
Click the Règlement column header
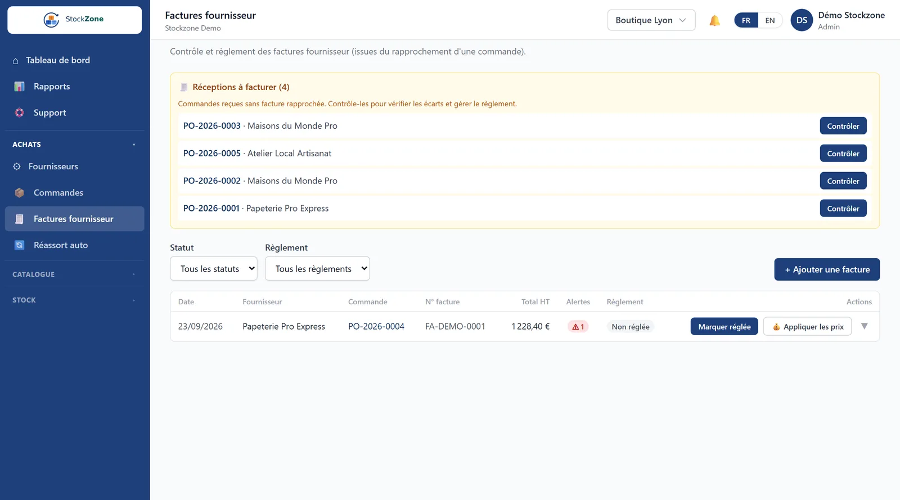coord(625,302)
